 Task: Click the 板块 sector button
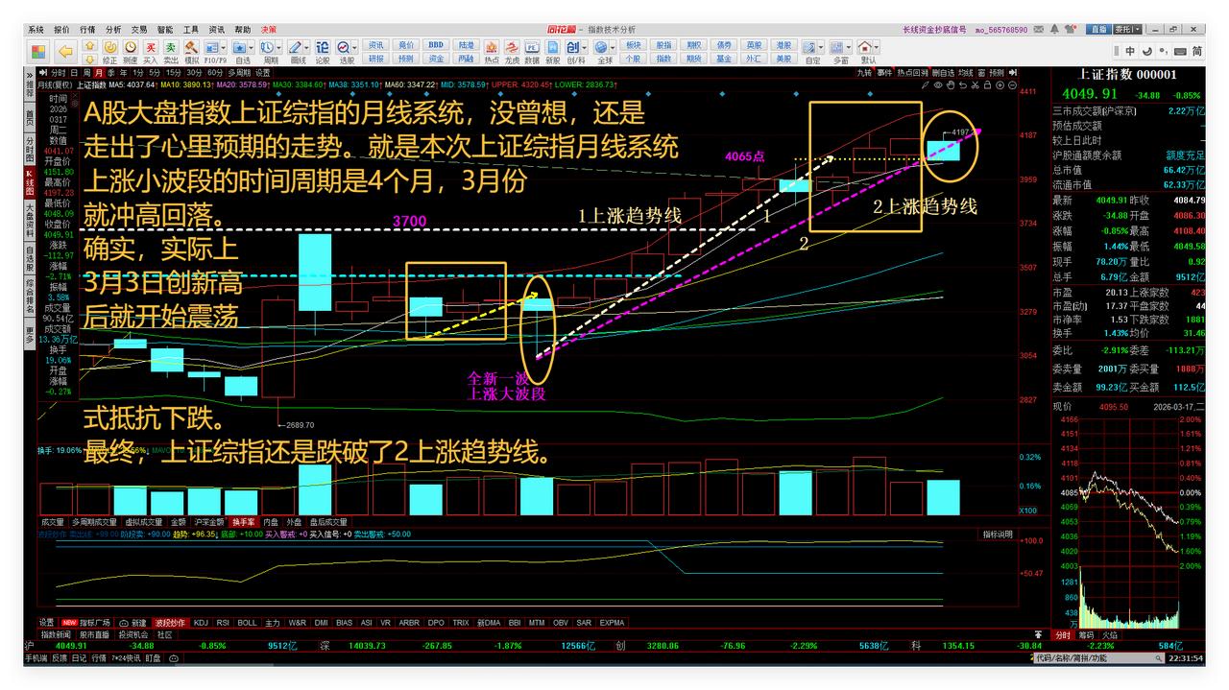tap(633, 45)
